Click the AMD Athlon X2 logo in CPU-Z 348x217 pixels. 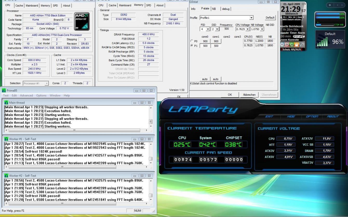82,22
